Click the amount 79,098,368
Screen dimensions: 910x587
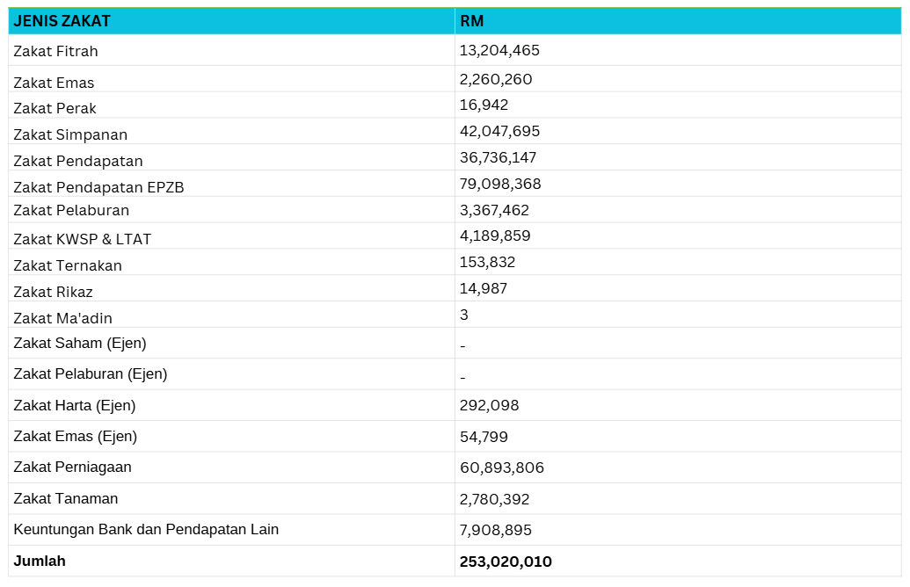click(x=500, y=184)
